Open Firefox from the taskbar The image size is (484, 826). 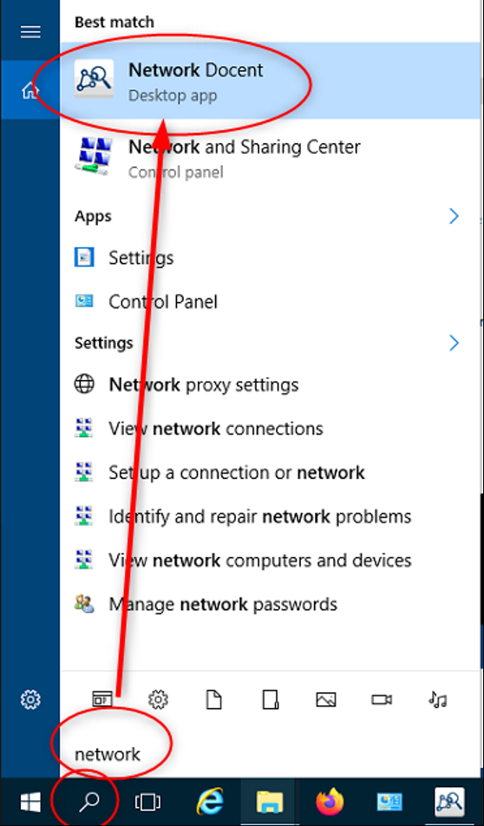[330, 802]
